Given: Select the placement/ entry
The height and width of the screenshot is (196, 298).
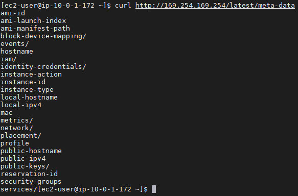Looking at the screenshot, I should (x=21, y=136).
